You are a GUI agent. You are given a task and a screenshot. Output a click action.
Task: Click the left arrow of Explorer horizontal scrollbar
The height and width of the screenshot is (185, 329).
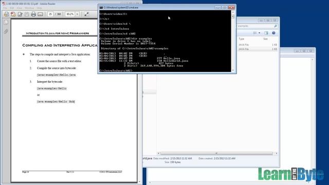(158, 154)
